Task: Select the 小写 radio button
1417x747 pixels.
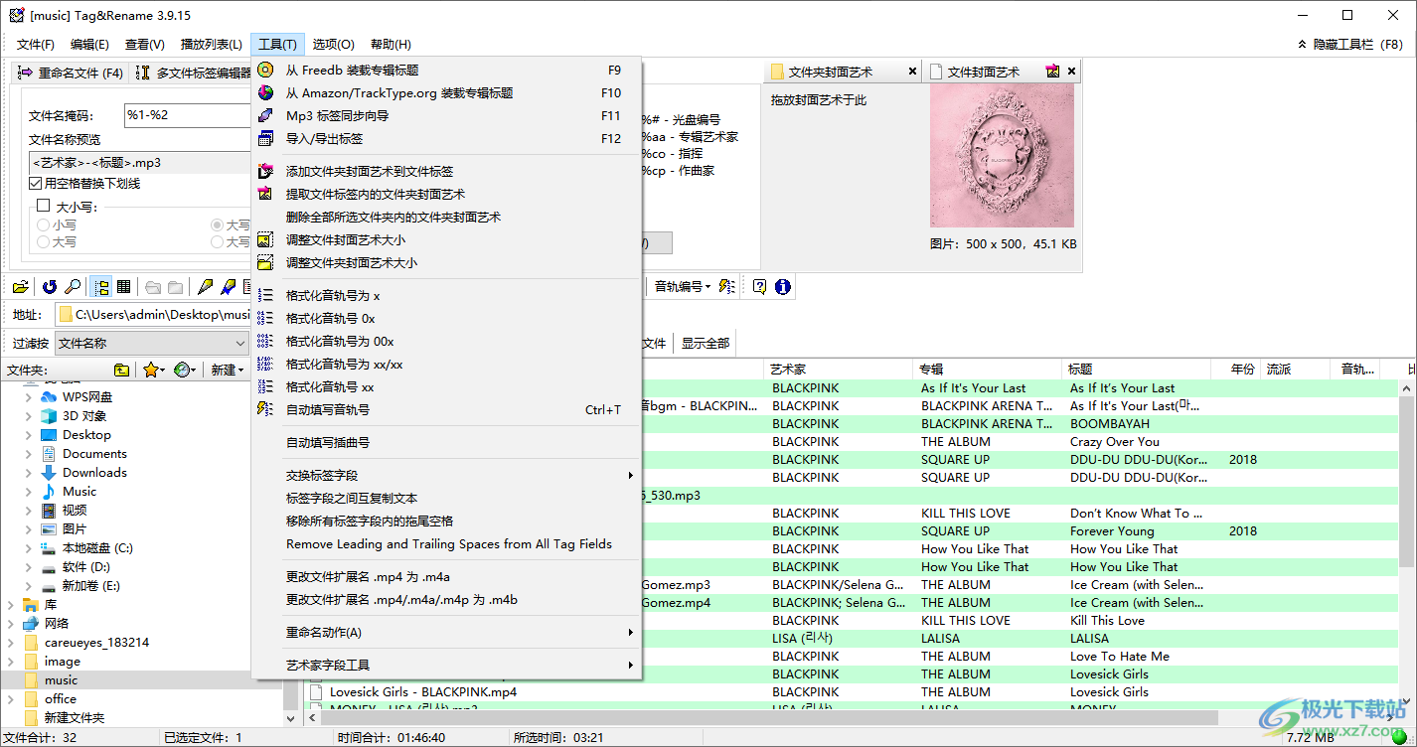Action: pos(43,225)
